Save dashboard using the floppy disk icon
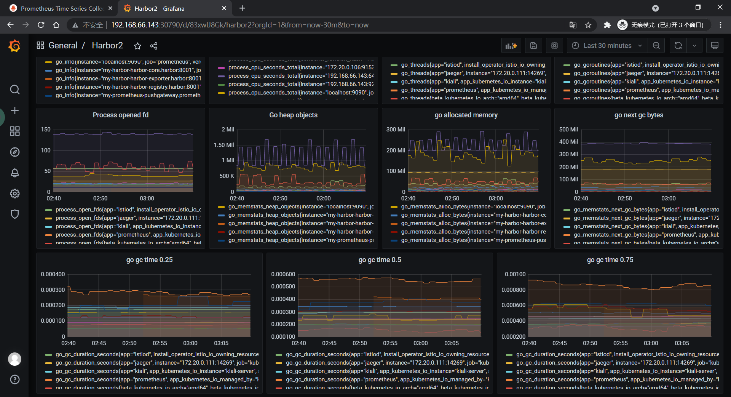Image resolution: width=731 pixels, height=397 pixels. tap(533, 46)
